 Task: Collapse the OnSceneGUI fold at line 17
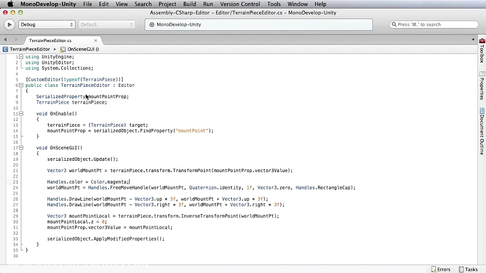pos(21,148)
